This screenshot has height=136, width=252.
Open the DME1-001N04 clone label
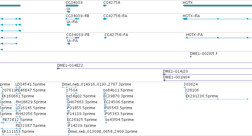click(176, 77)
